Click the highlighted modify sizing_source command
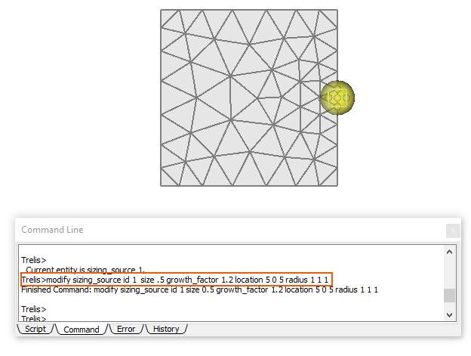 pyautogui.click(x=175, y=280)
